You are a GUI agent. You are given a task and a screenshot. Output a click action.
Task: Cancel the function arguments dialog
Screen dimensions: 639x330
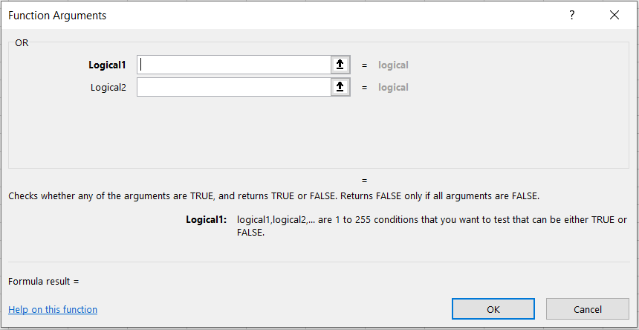coord(587,309)
